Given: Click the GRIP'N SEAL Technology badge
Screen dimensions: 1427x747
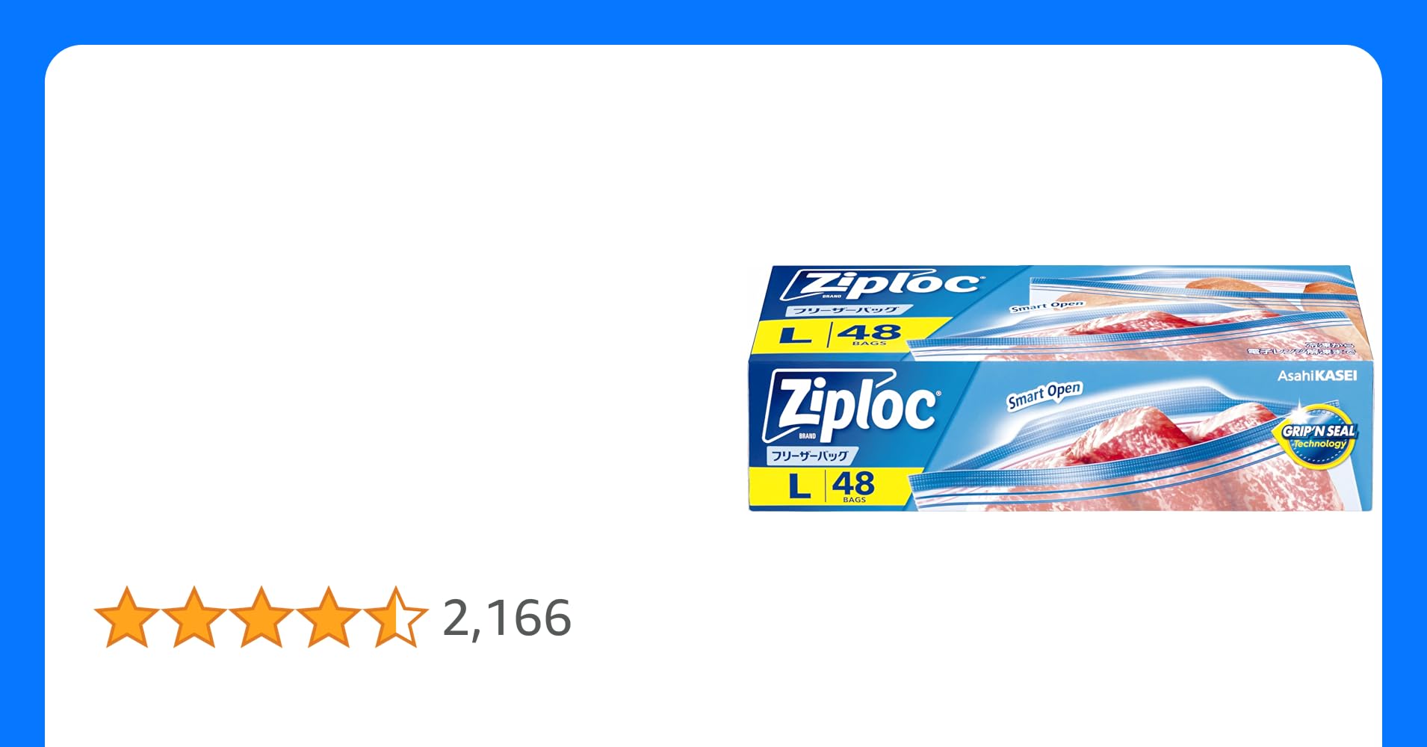Looking at the screenshot, I should 1318,436.
